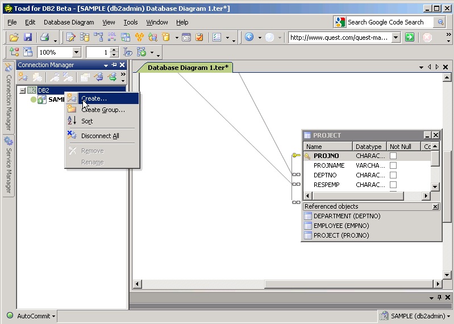Click the diagram horizontal scrollbar thumb
Viewport: 454px width, 324px height.
349,284
